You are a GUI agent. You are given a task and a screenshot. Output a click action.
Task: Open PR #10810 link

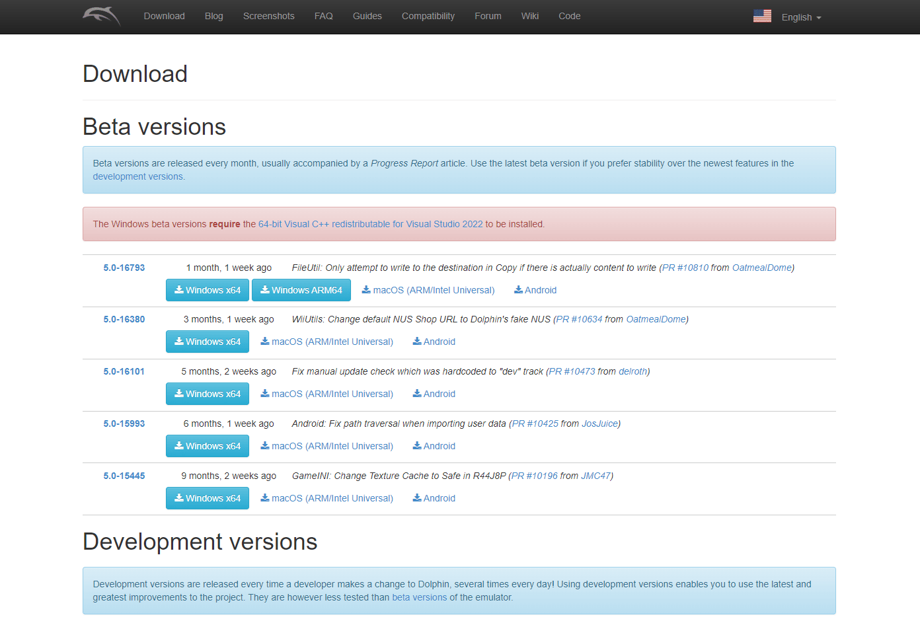coord(685,268)
